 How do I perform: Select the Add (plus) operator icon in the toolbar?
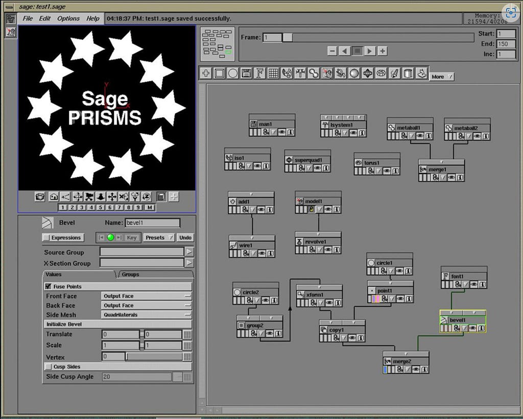coord(206,73)
